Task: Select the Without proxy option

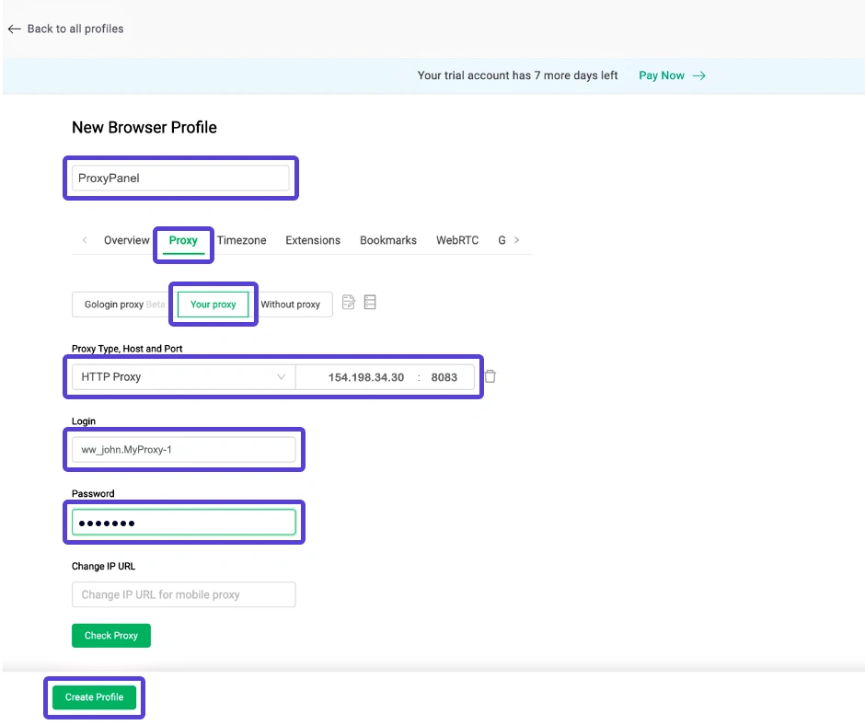Action: 291,304
